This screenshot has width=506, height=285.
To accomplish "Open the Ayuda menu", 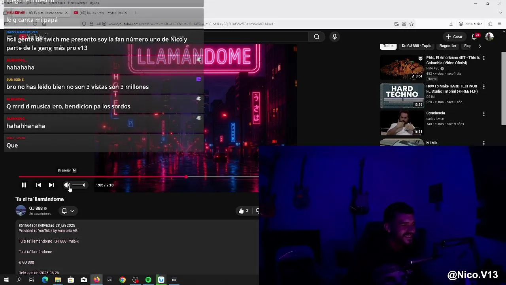I will coord(94,3).
